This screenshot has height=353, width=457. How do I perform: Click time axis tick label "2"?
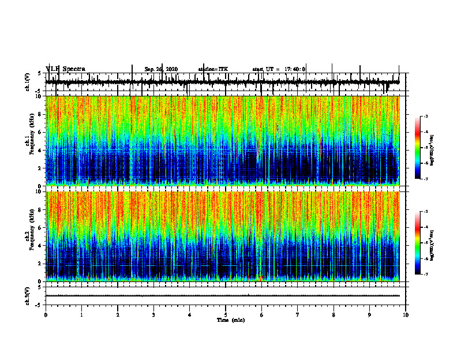coord(118,315)
